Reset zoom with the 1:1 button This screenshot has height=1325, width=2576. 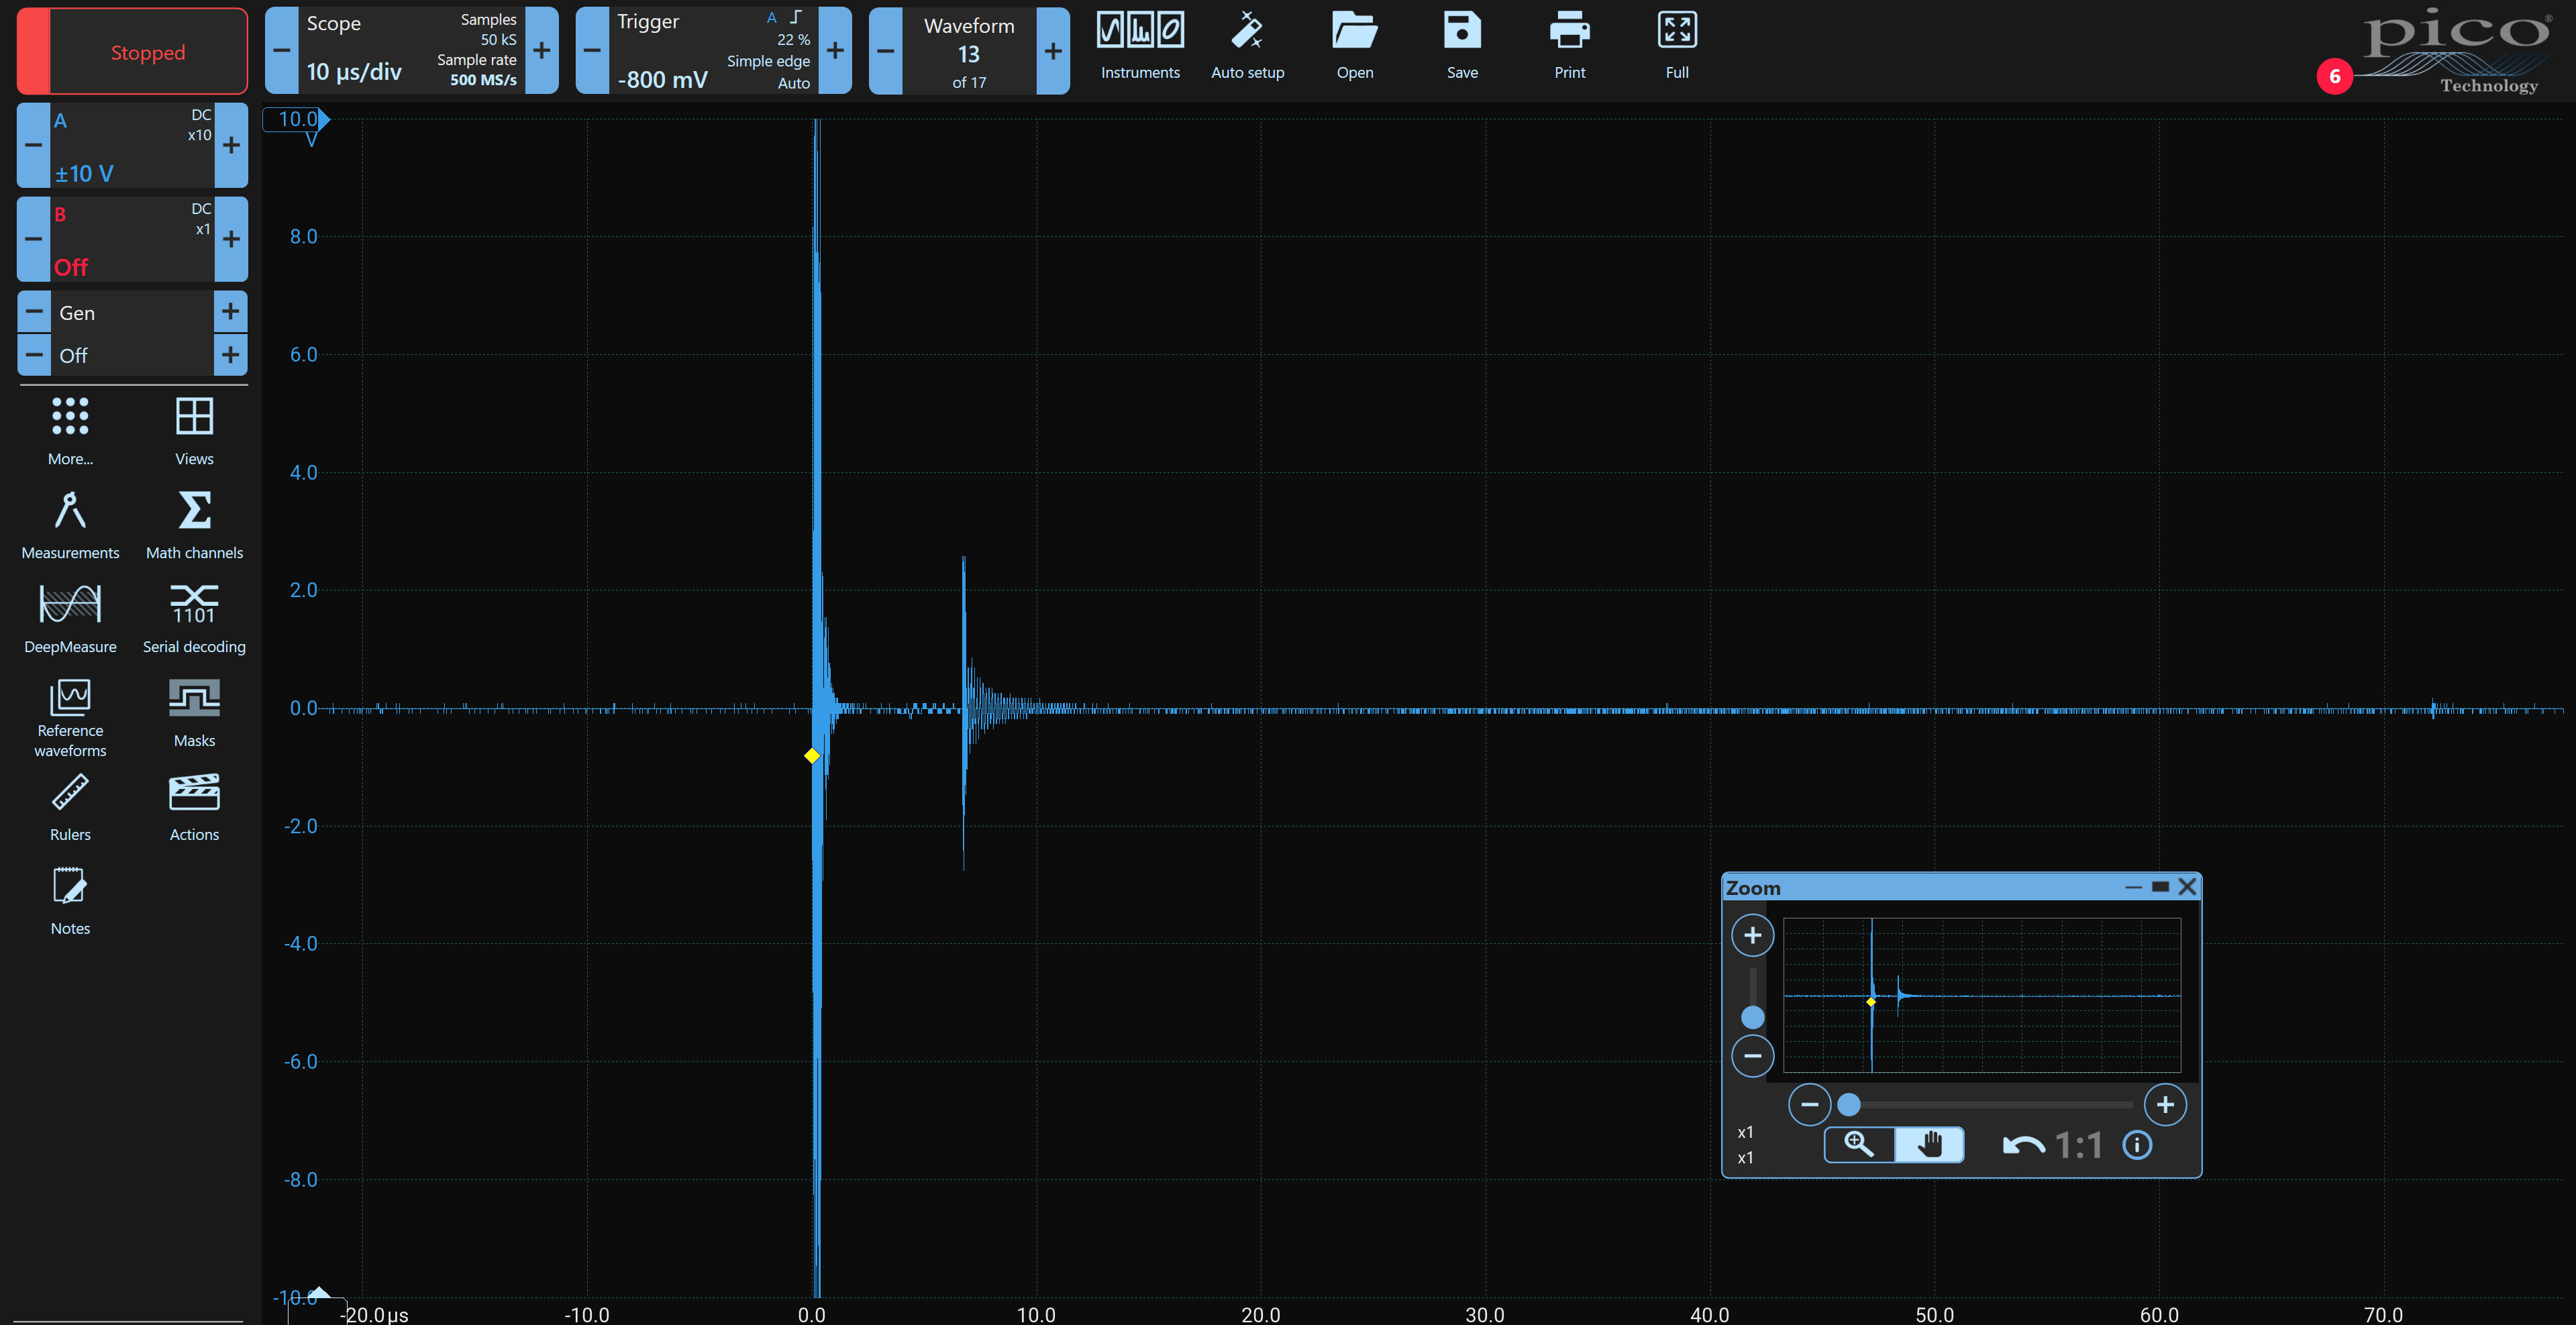tap(2078, 1145)
